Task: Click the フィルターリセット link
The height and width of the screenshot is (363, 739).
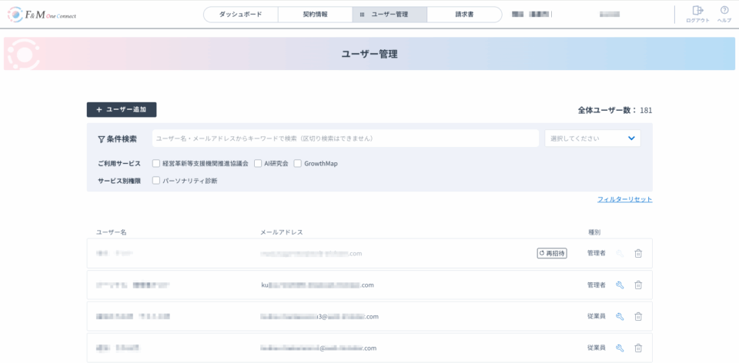Action: point(624,199)
